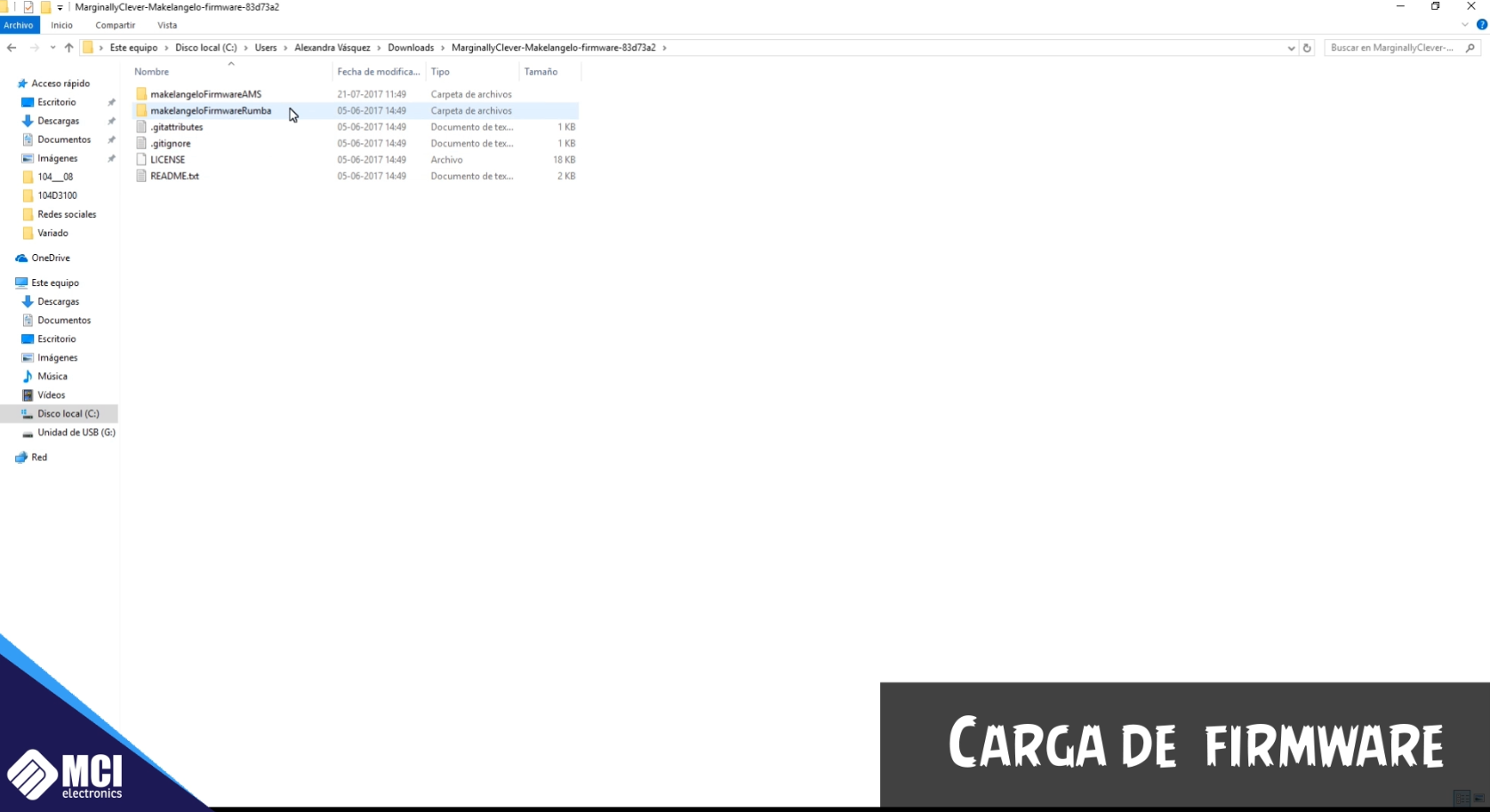Open Quick Access Toolbar customize dropdown
The width and height of the screenshot is (1490, 812).
click(x=60, y=7)
